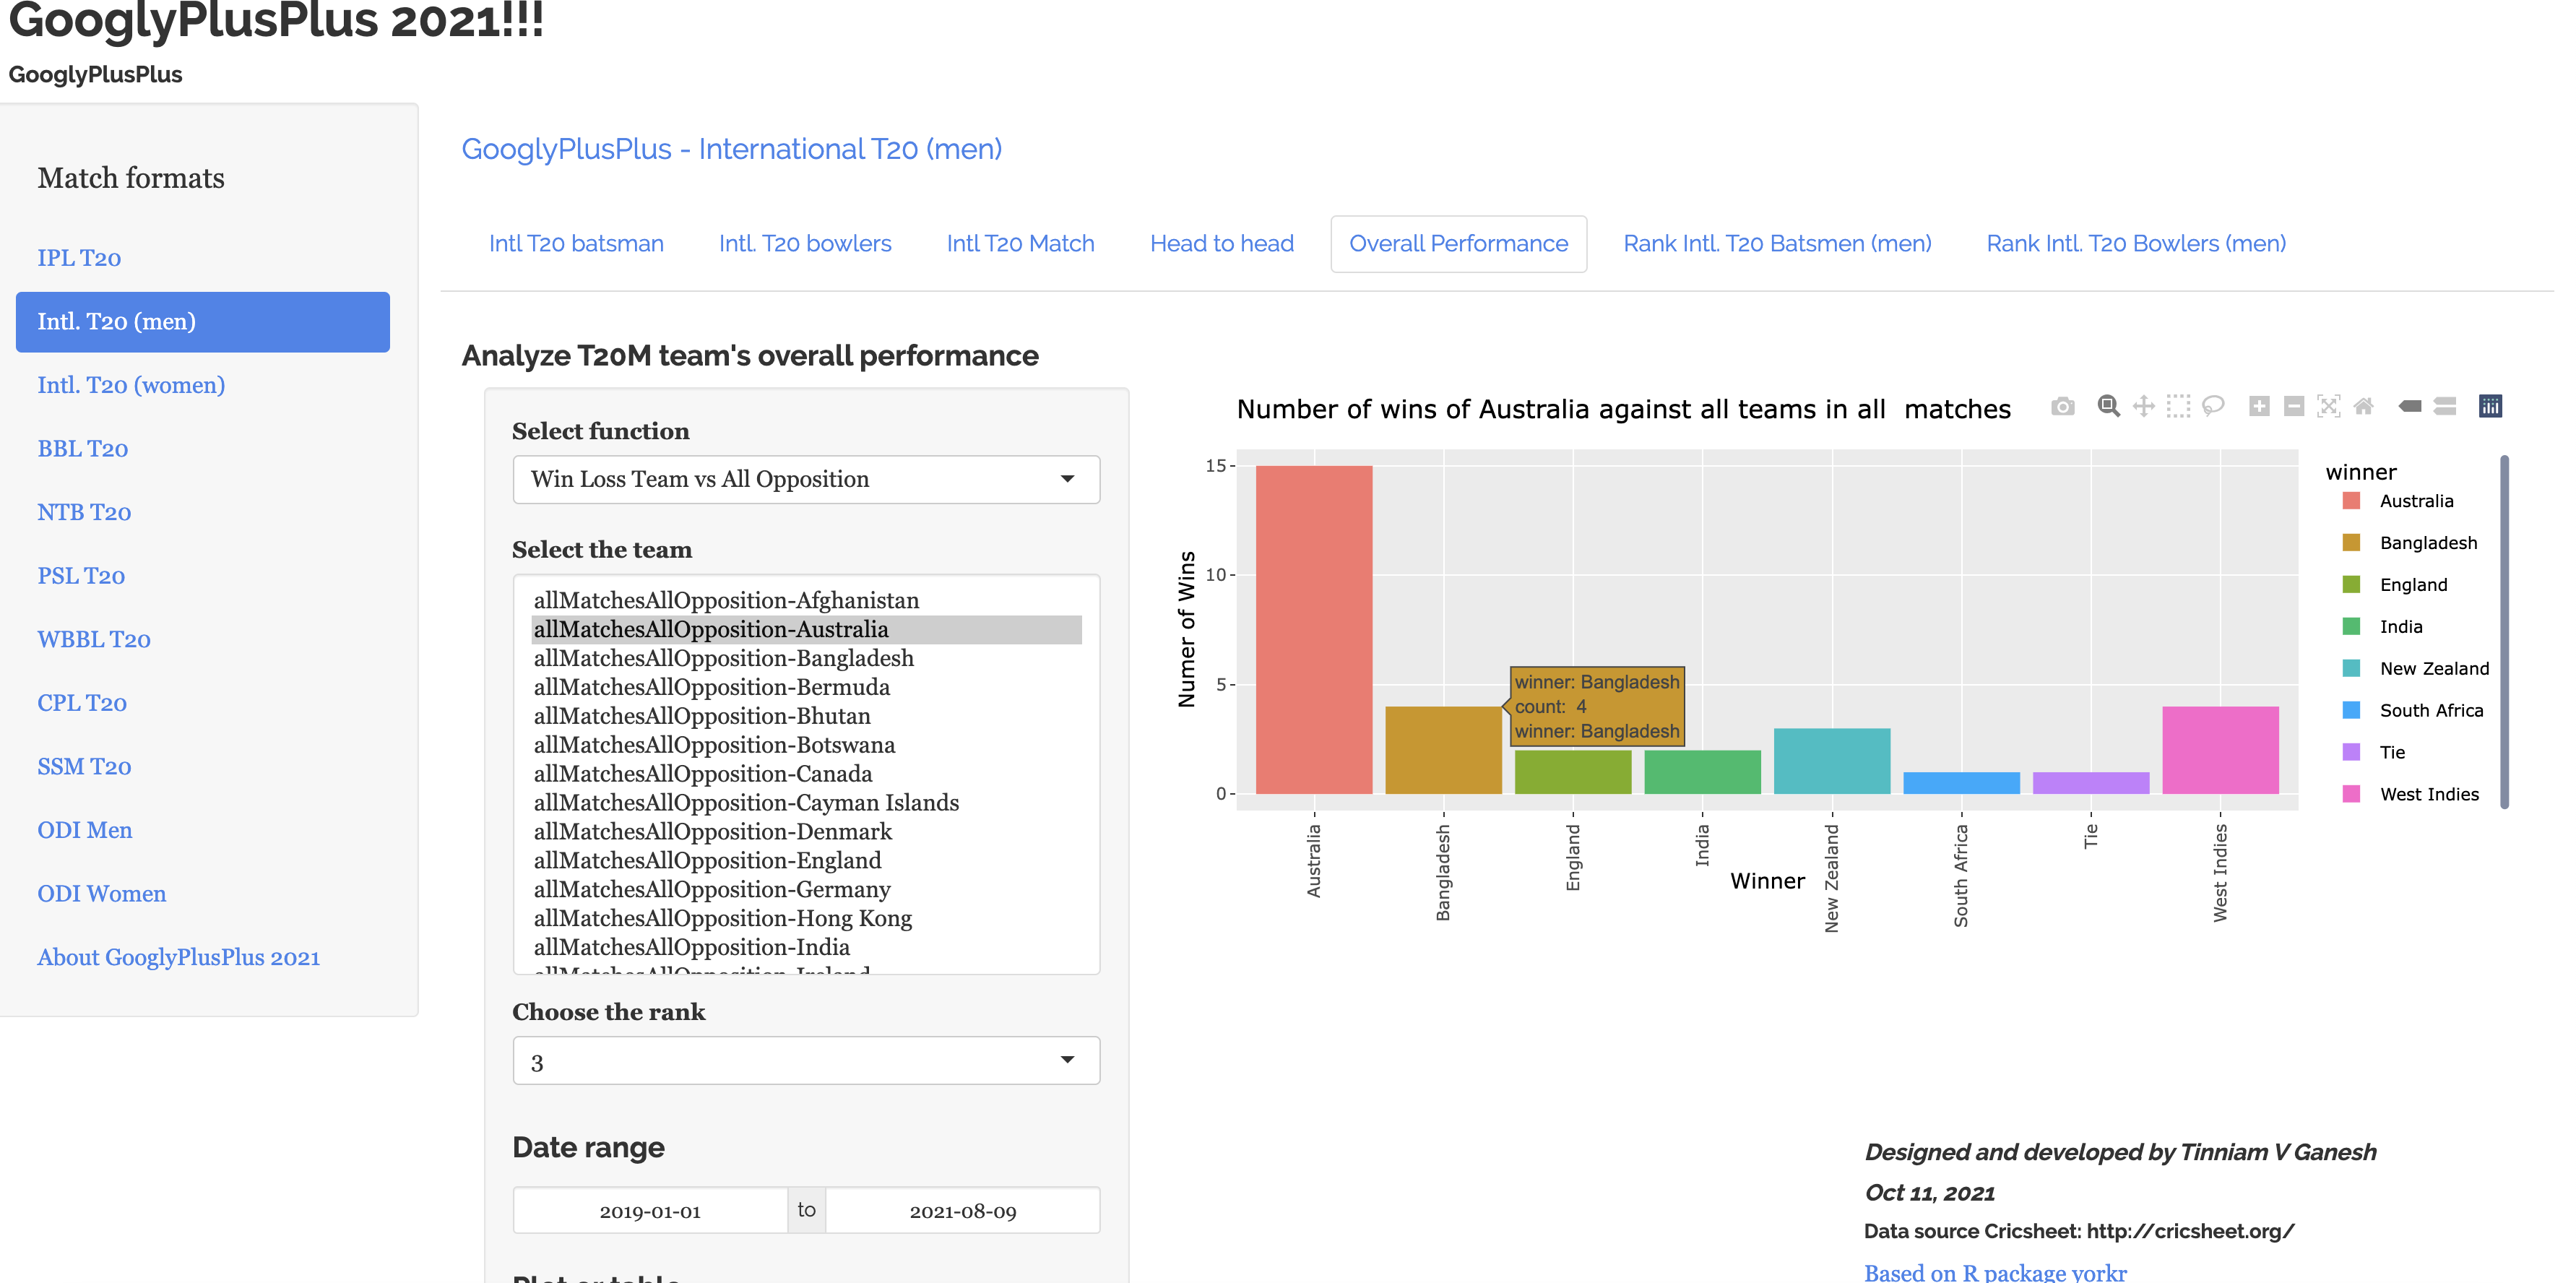Select the pan arrows tool
The image size is (2576, 1283).
2143,406
